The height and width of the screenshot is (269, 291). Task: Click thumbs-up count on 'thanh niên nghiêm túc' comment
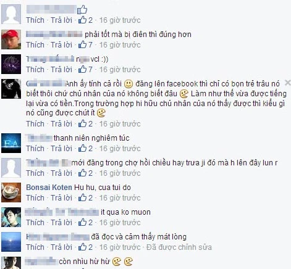click(85, 148)
